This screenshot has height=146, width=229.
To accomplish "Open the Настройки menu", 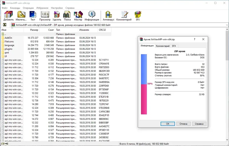I will [57, 8].
